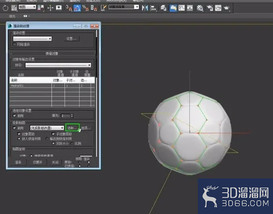Open the Layer Manager icon

click(163, 8)
